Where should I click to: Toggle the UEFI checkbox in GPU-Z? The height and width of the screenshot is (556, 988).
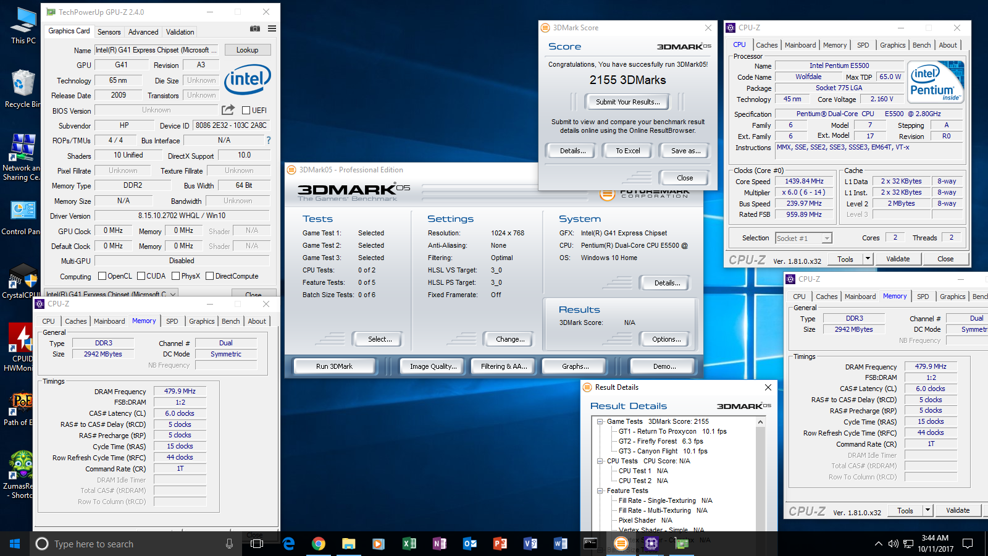246,111
